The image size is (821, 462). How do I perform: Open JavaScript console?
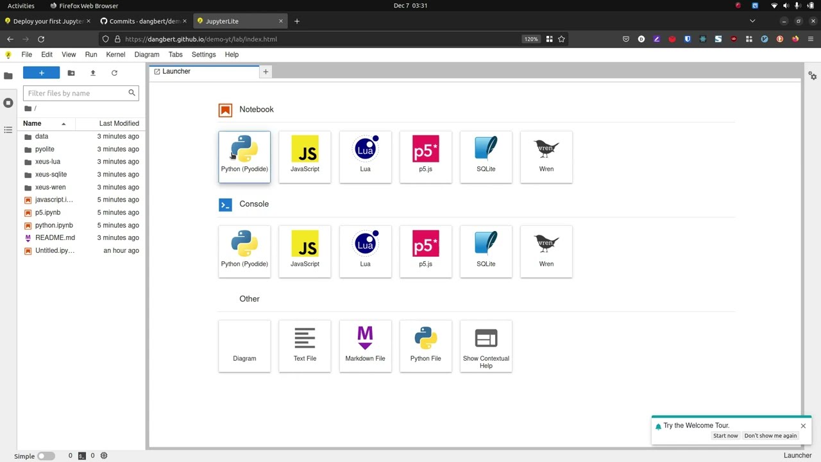(x=305, y=252)
